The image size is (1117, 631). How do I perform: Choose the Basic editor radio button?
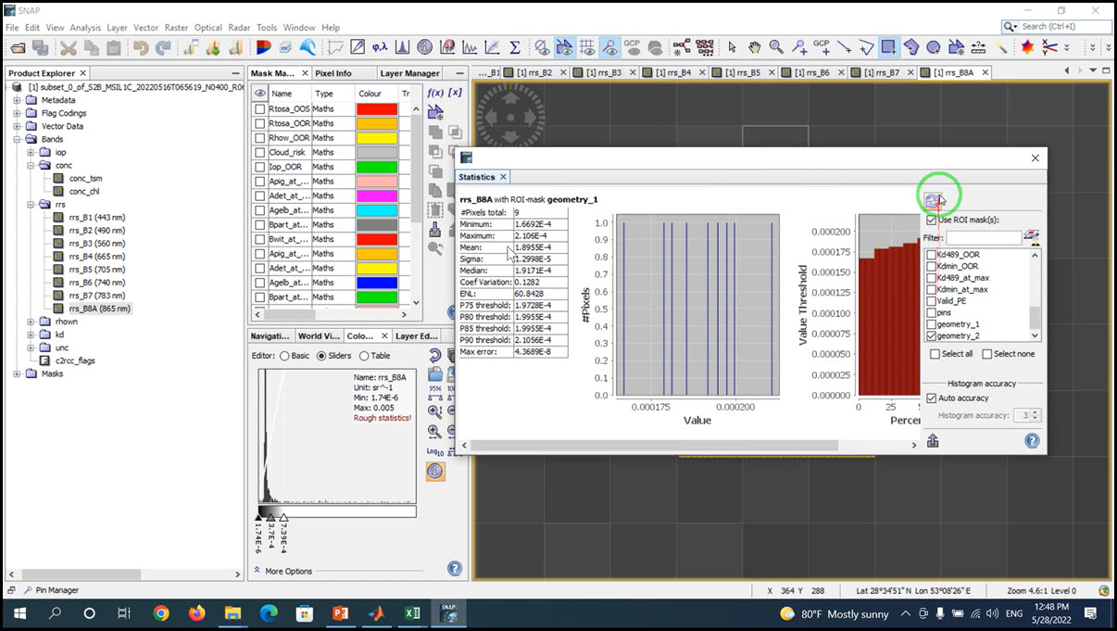pos(284,356)
